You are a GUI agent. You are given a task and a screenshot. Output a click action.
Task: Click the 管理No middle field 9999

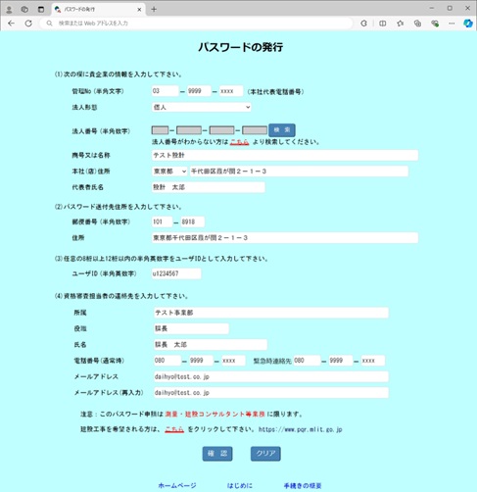click(199, 91)
